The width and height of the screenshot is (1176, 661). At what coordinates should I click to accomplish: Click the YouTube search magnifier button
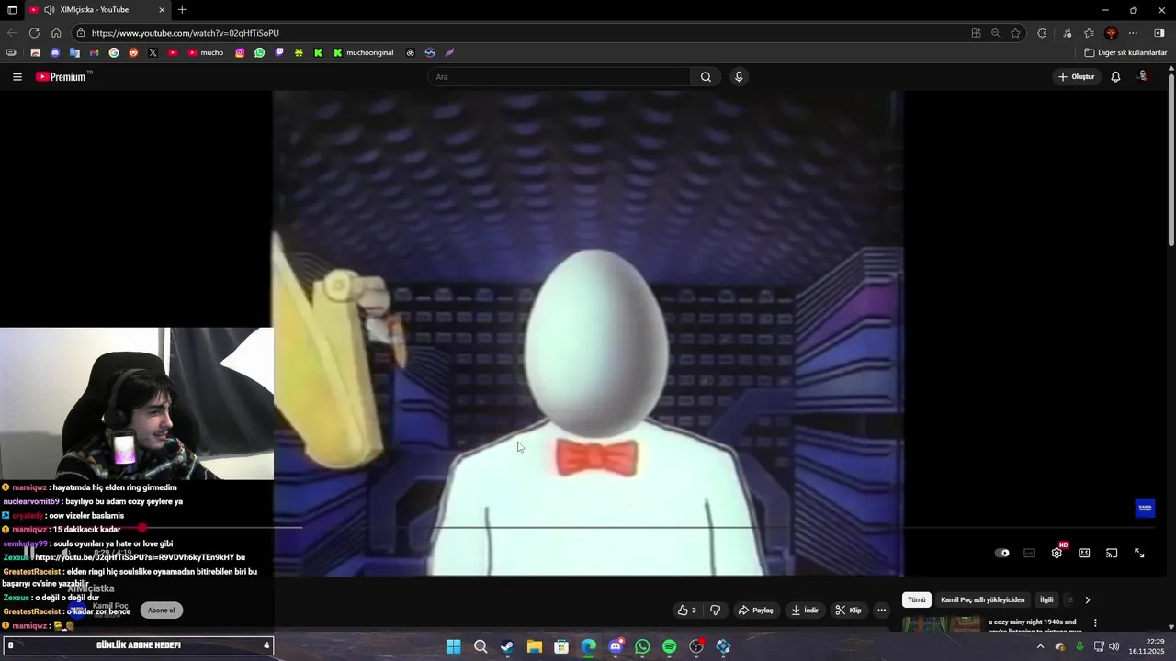706,77
